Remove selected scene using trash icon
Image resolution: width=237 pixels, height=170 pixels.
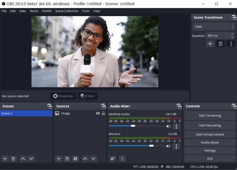tap(13, 159)
